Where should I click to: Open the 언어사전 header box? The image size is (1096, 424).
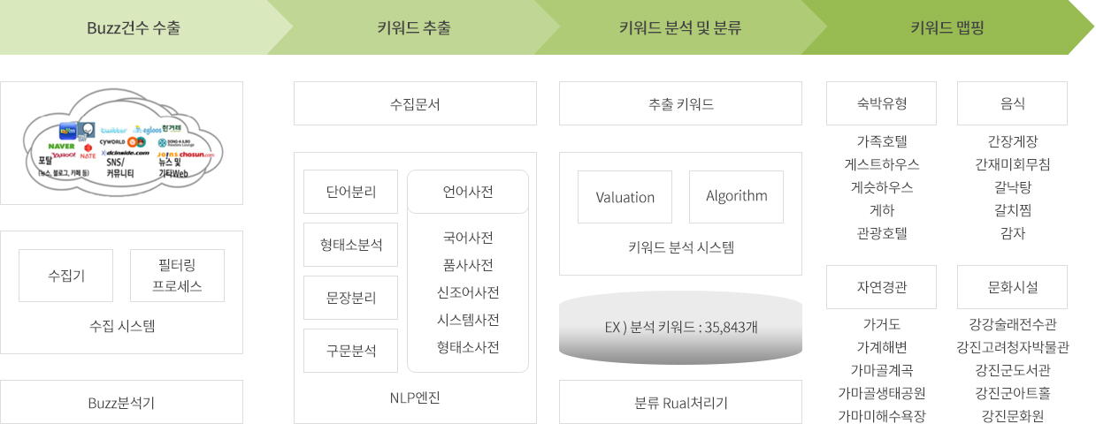point(468,192)
